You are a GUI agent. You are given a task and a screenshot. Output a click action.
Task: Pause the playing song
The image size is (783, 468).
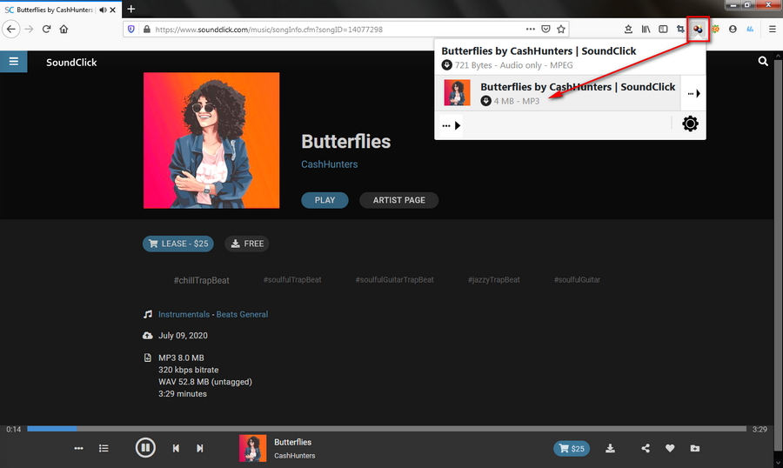point(145,447)
